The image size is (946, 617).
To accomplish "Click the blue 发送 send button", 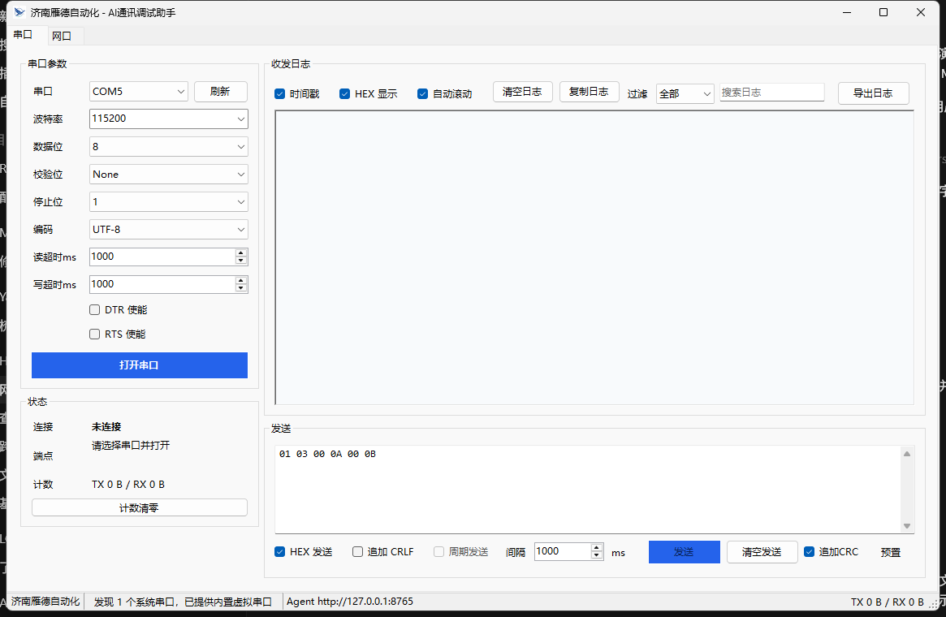I will [x=685, y=552].
